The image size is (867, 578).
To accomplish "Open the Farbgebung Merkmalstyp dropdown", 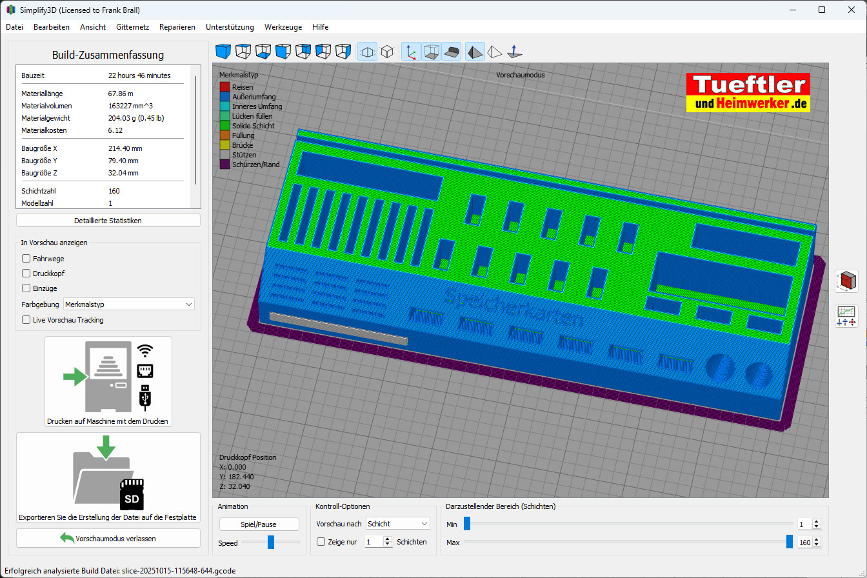I will tap(129, 304).
